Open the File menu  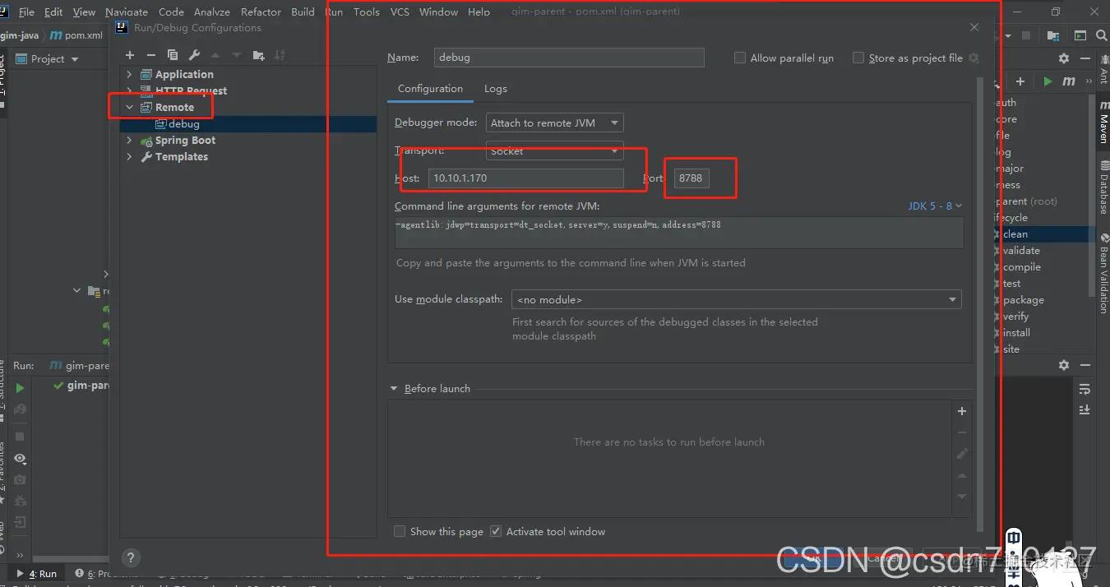pos(26,12)
